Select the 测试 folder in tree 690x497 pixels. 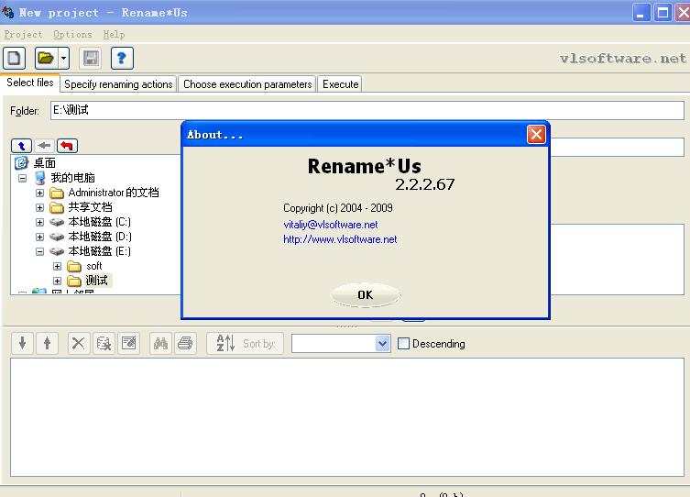point(97,281)
